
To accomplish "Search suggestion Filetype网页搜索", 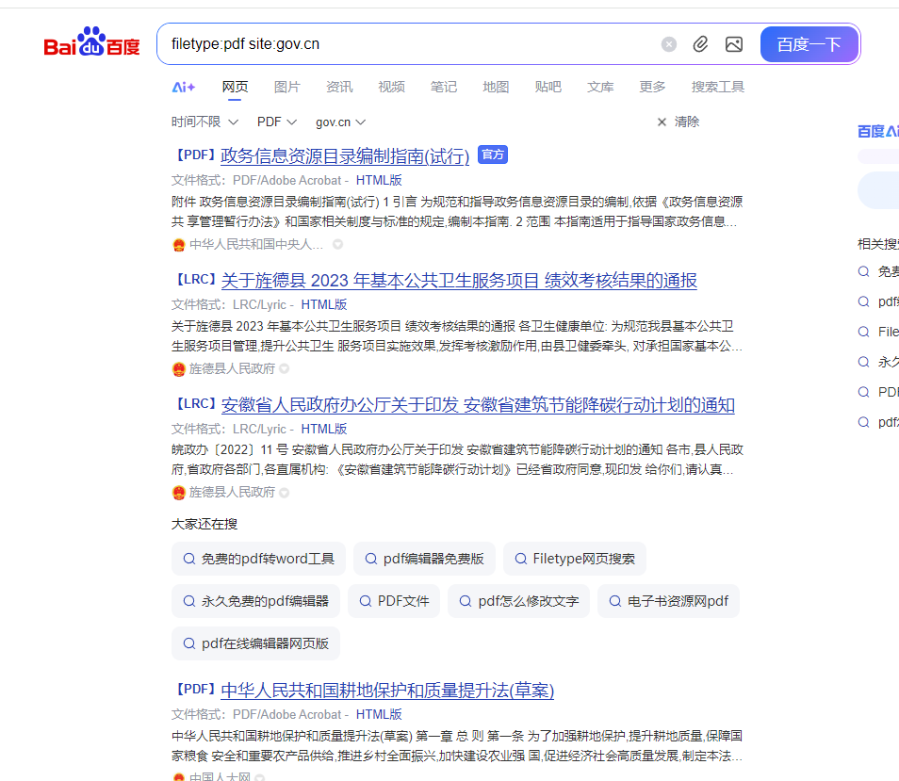I will tap(575, 559).
